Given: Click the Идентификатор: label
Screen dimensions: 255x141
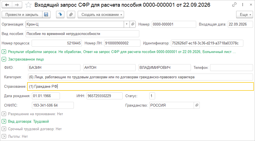Looking at the screenshot, I should [156, 43].
